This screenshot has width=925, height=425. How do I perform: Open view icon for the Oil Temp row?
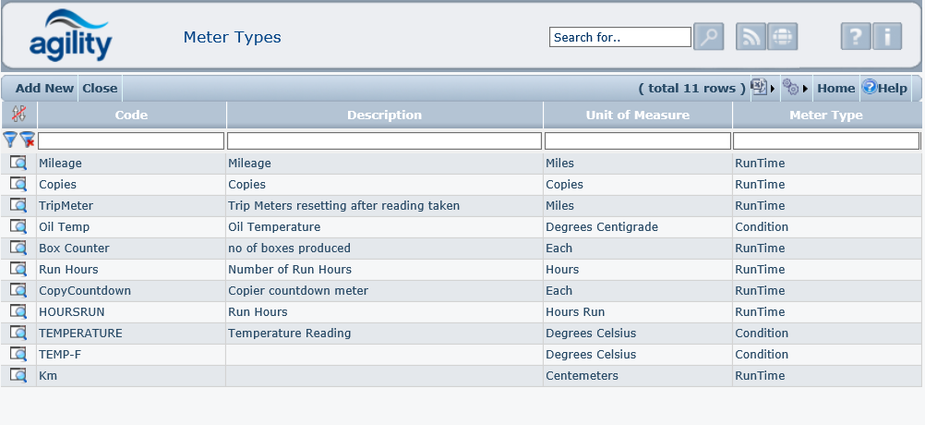(18, 226)
